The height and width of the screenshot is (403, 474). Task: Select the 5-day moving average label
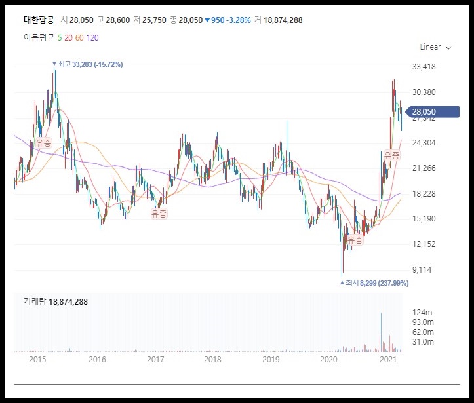pyautogui.click(x=60, y=38)
